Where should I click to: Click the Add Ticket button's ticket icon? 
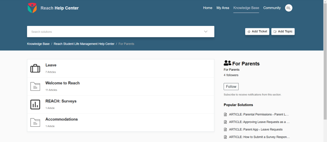pyautogui.click(x=249, y=32)
